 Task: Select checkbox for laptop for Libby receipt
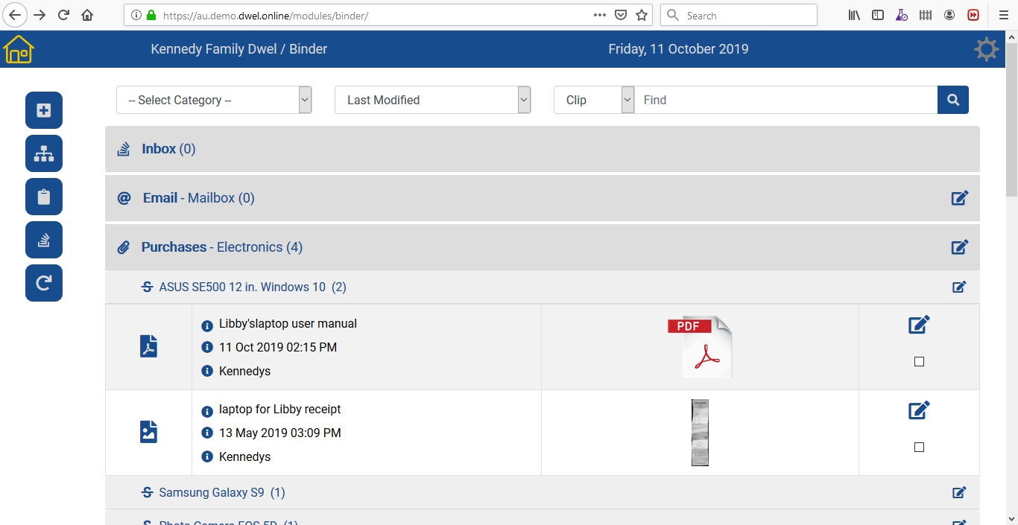coord(919,448)
